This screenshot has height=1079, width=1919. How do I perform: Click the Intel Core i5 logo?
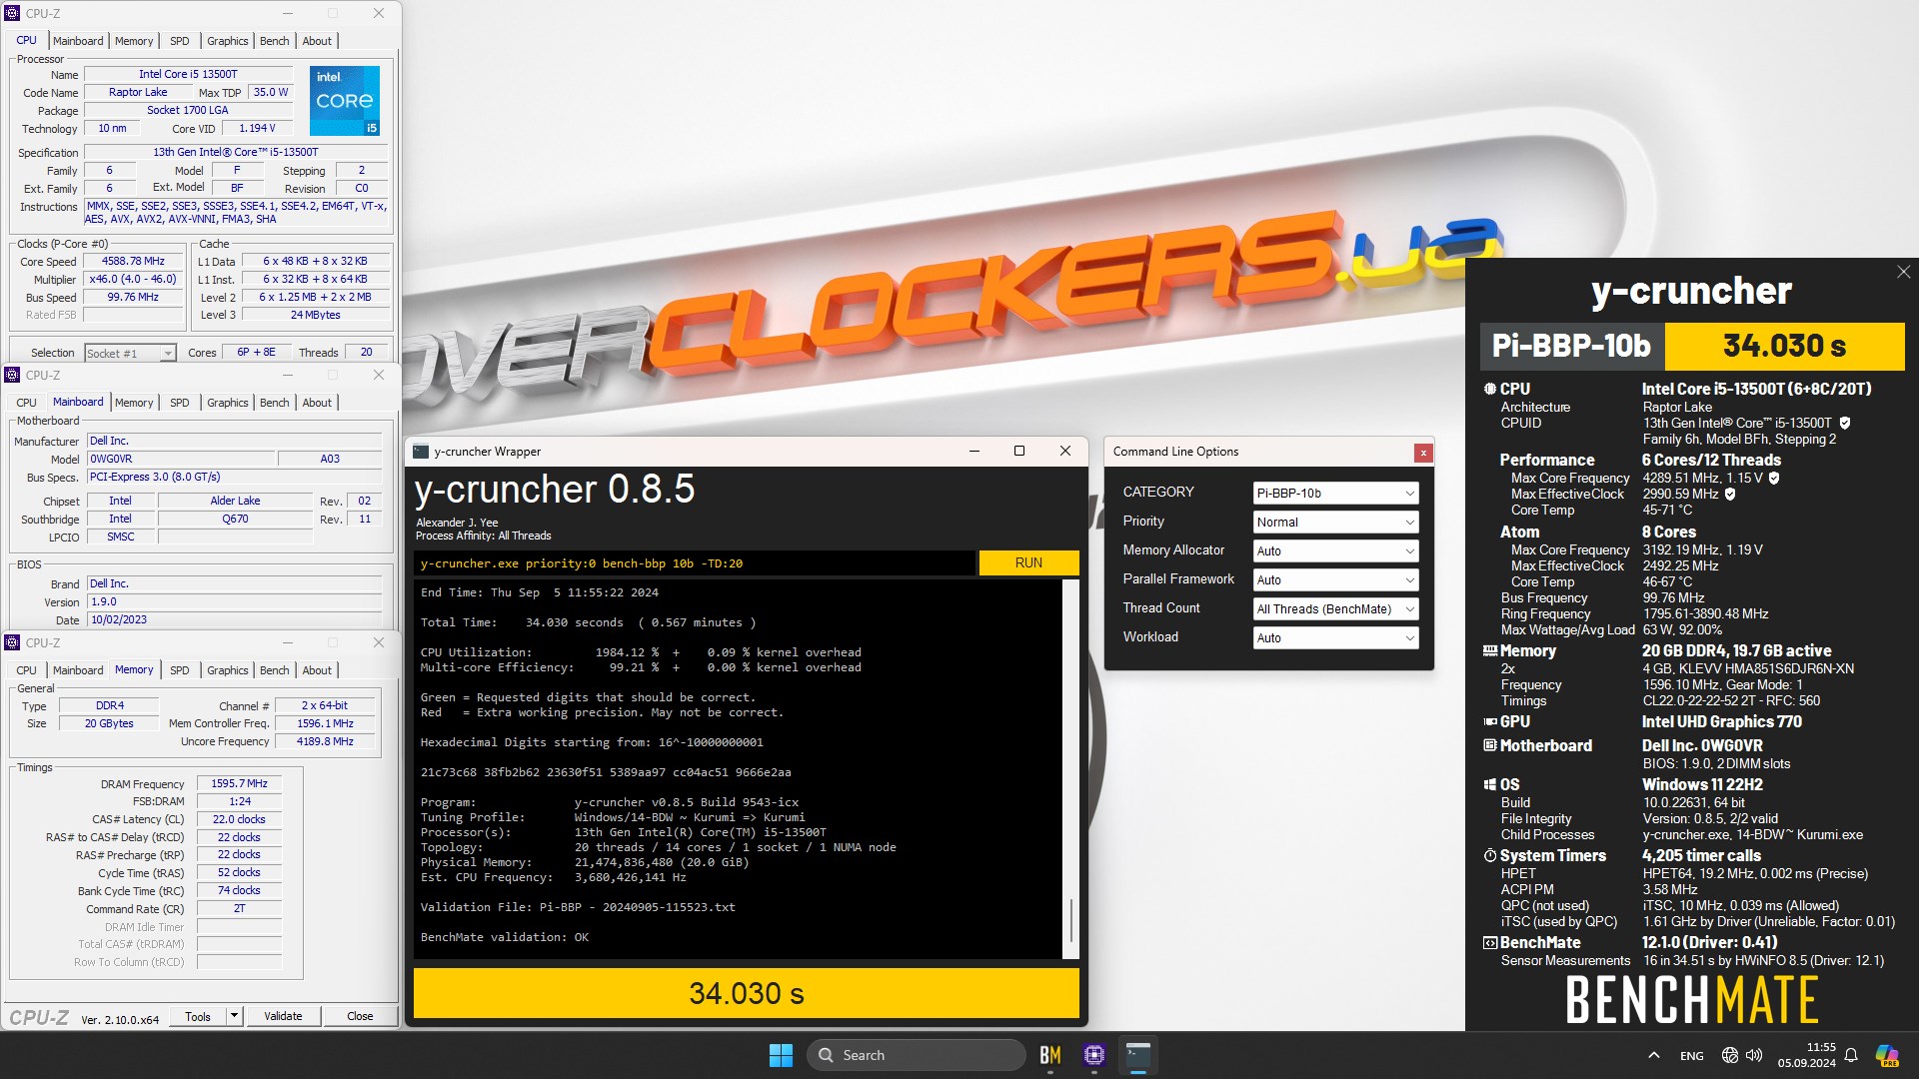point(345,101)
